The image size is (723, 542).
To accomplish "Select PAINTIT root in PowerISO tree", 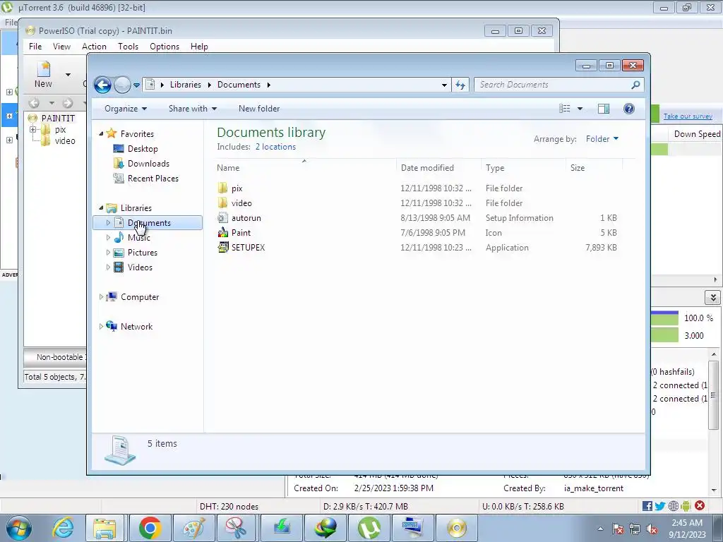I will point(58,119).
